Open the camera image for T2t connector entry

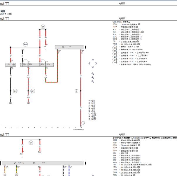pyautogui.click(x=137, y=42)
